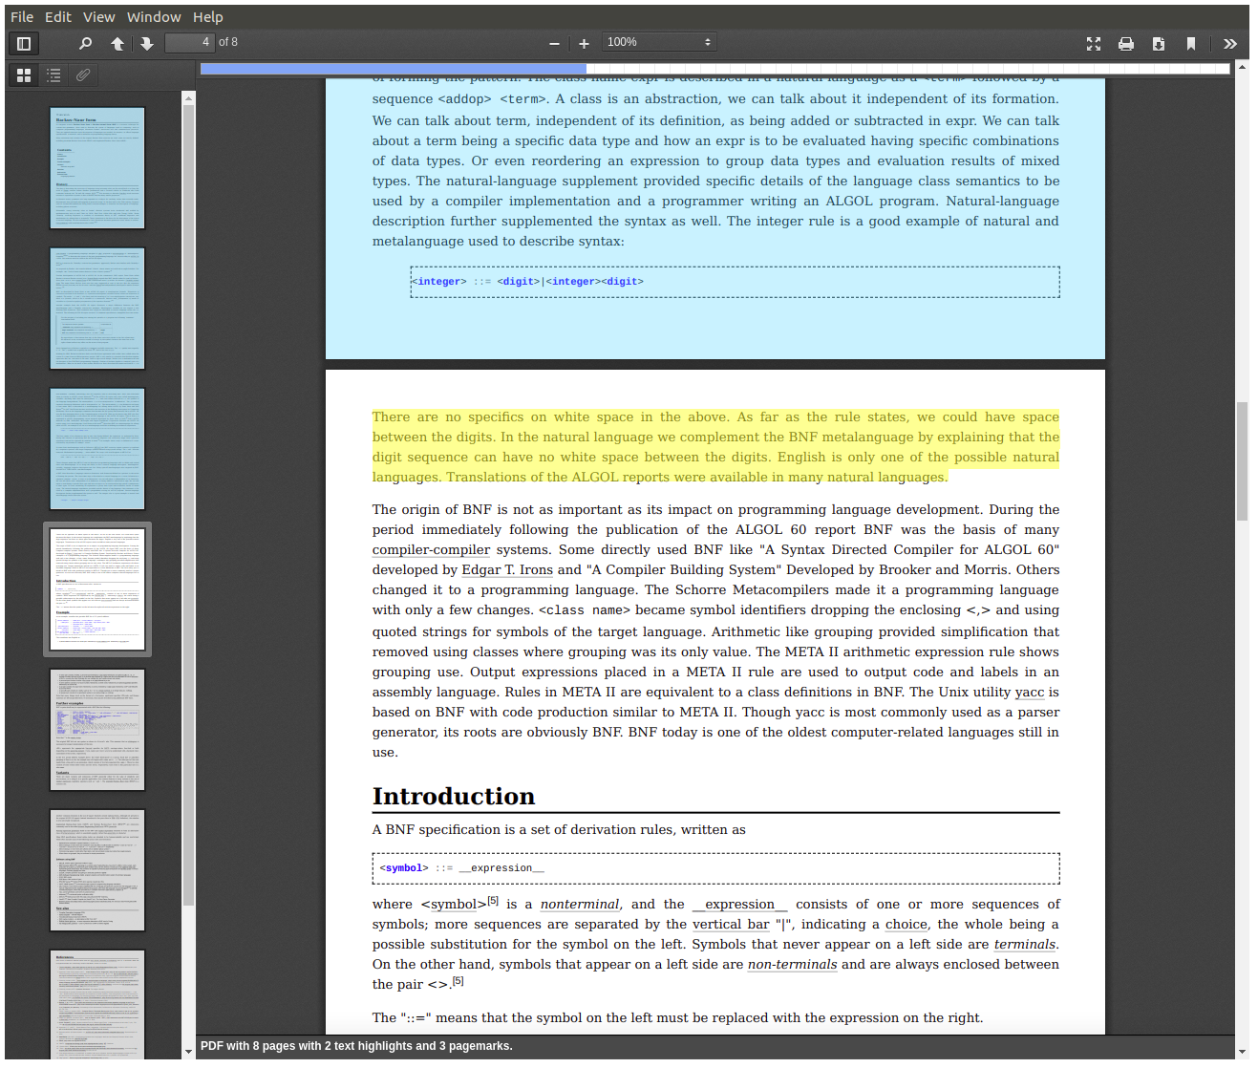Open the Window menu
Image resolution: width=1258 pixels, height=1068 pixels.
pos(154,17)
